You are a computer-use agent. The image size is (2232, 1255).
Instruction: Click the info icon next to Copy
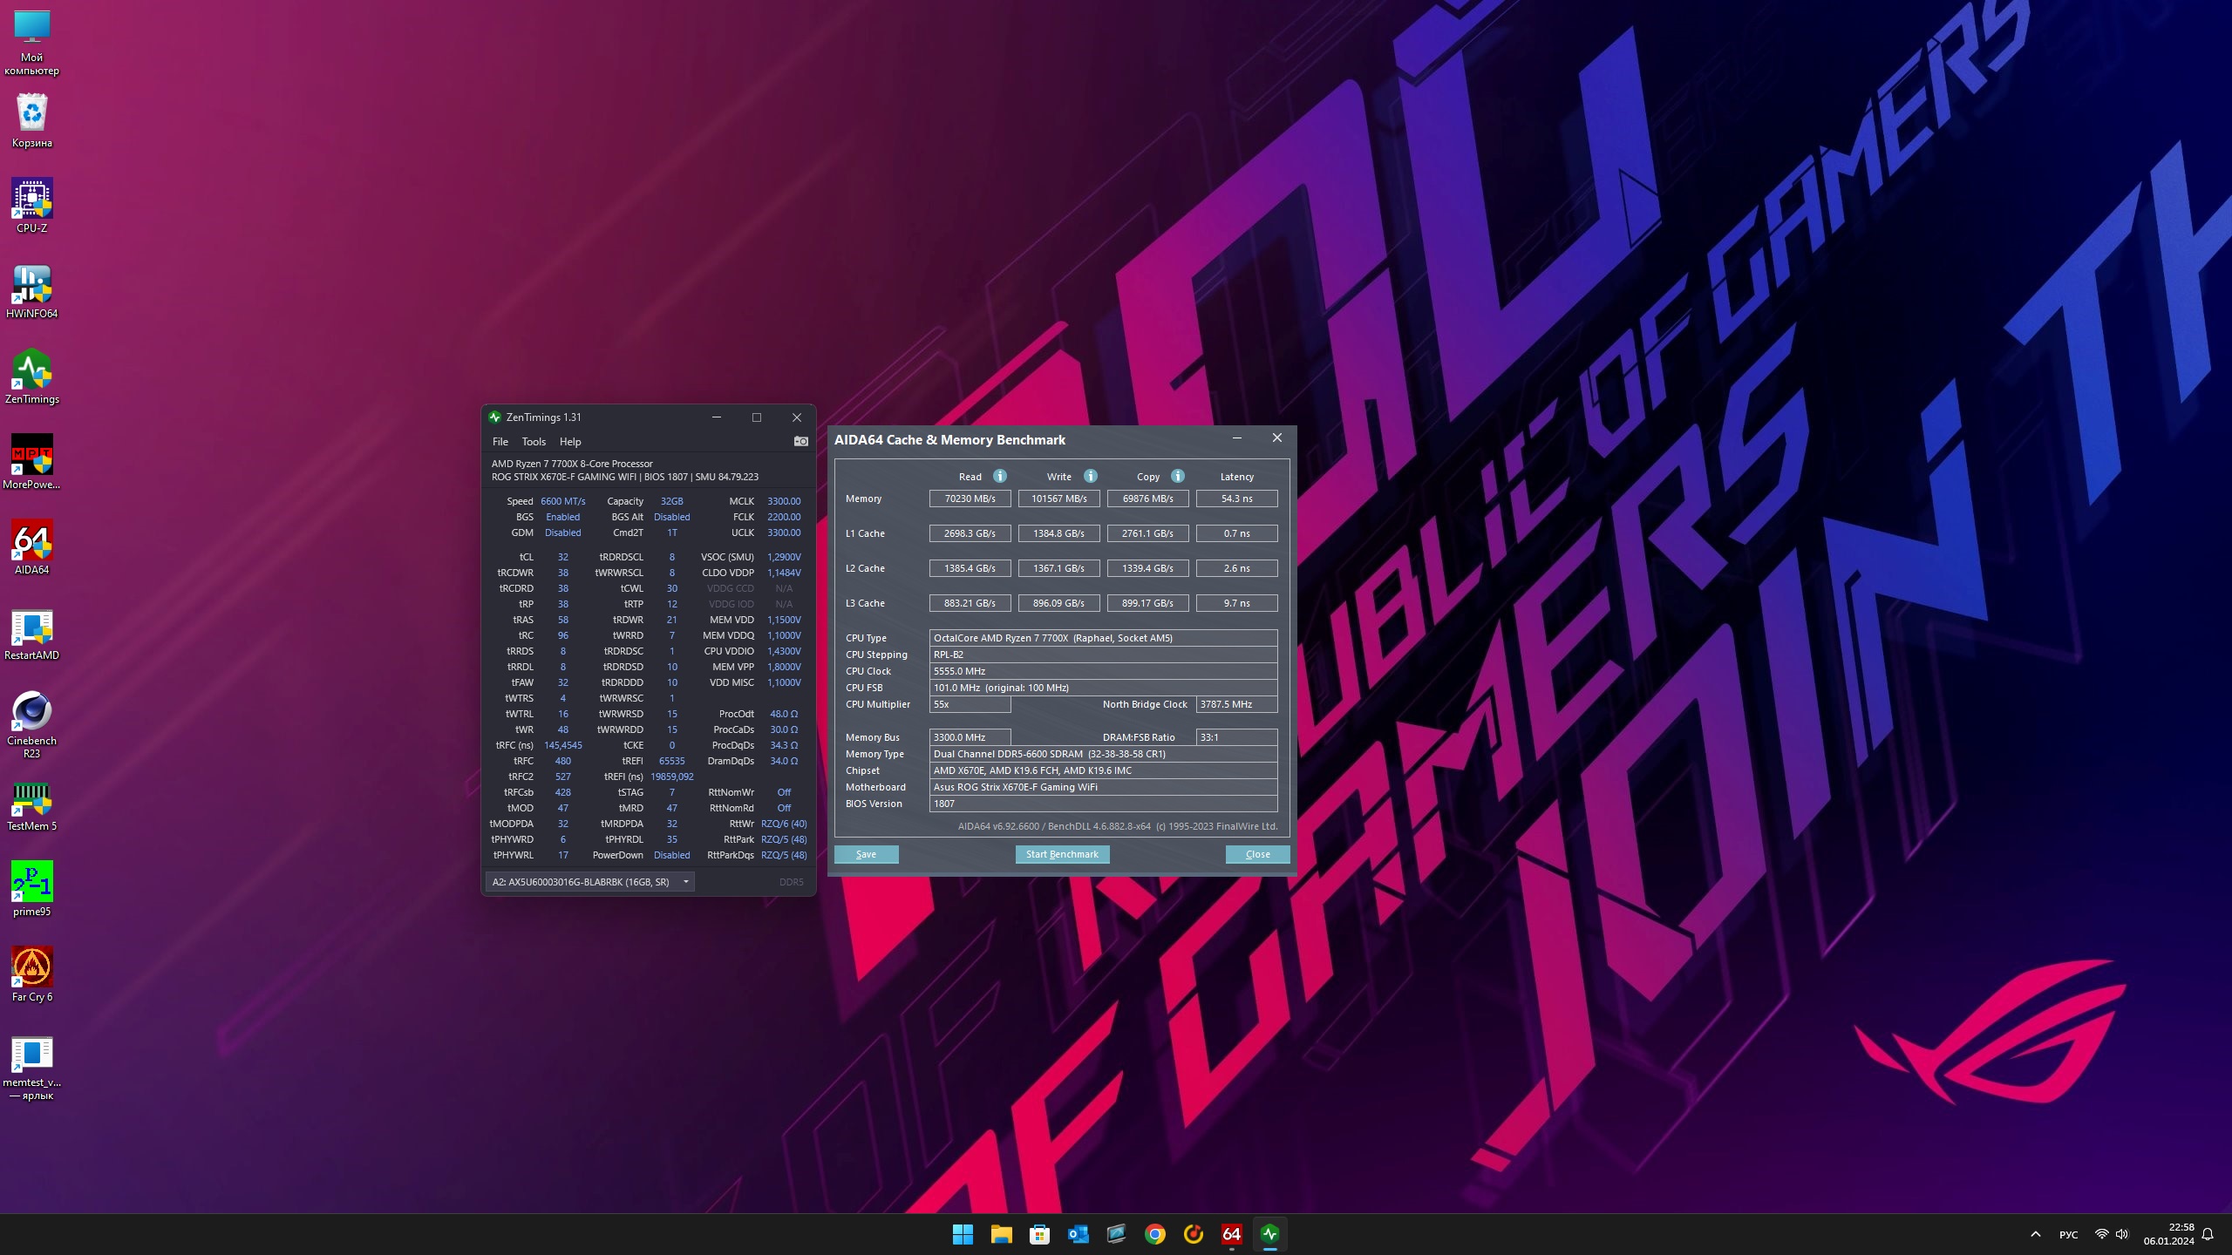1178,476
